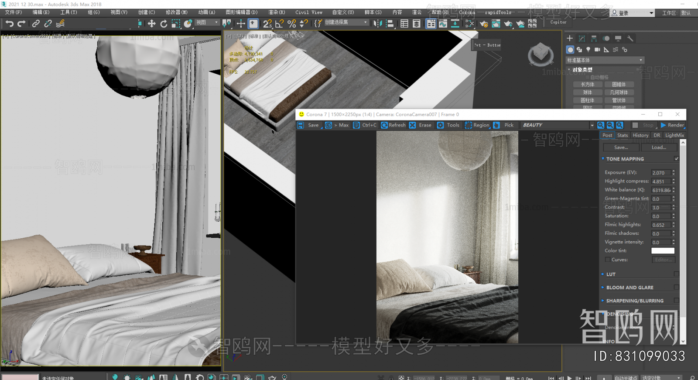Click the Mirror tool icon
Viewport: 698px width, 380px height.
tap(378, 24)
